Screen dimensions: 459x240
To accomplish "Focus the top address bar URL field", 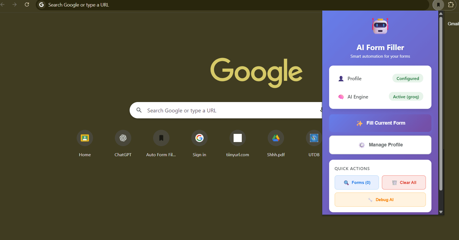I will (232, 5).
